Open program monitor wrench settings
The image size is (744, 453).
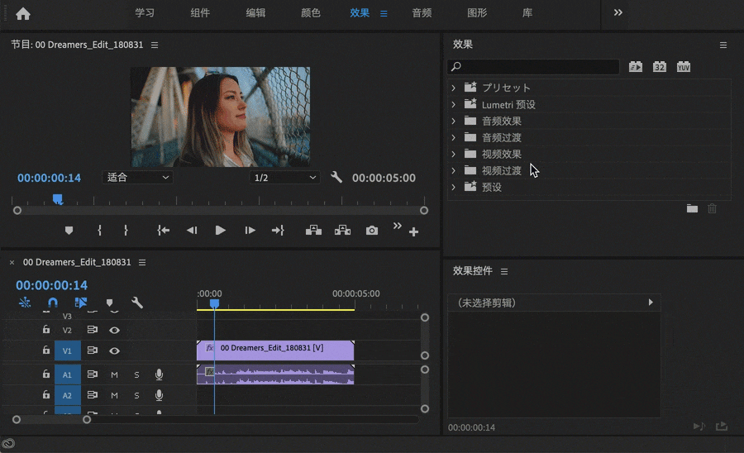pyautogui.click(x=336, y=178)
